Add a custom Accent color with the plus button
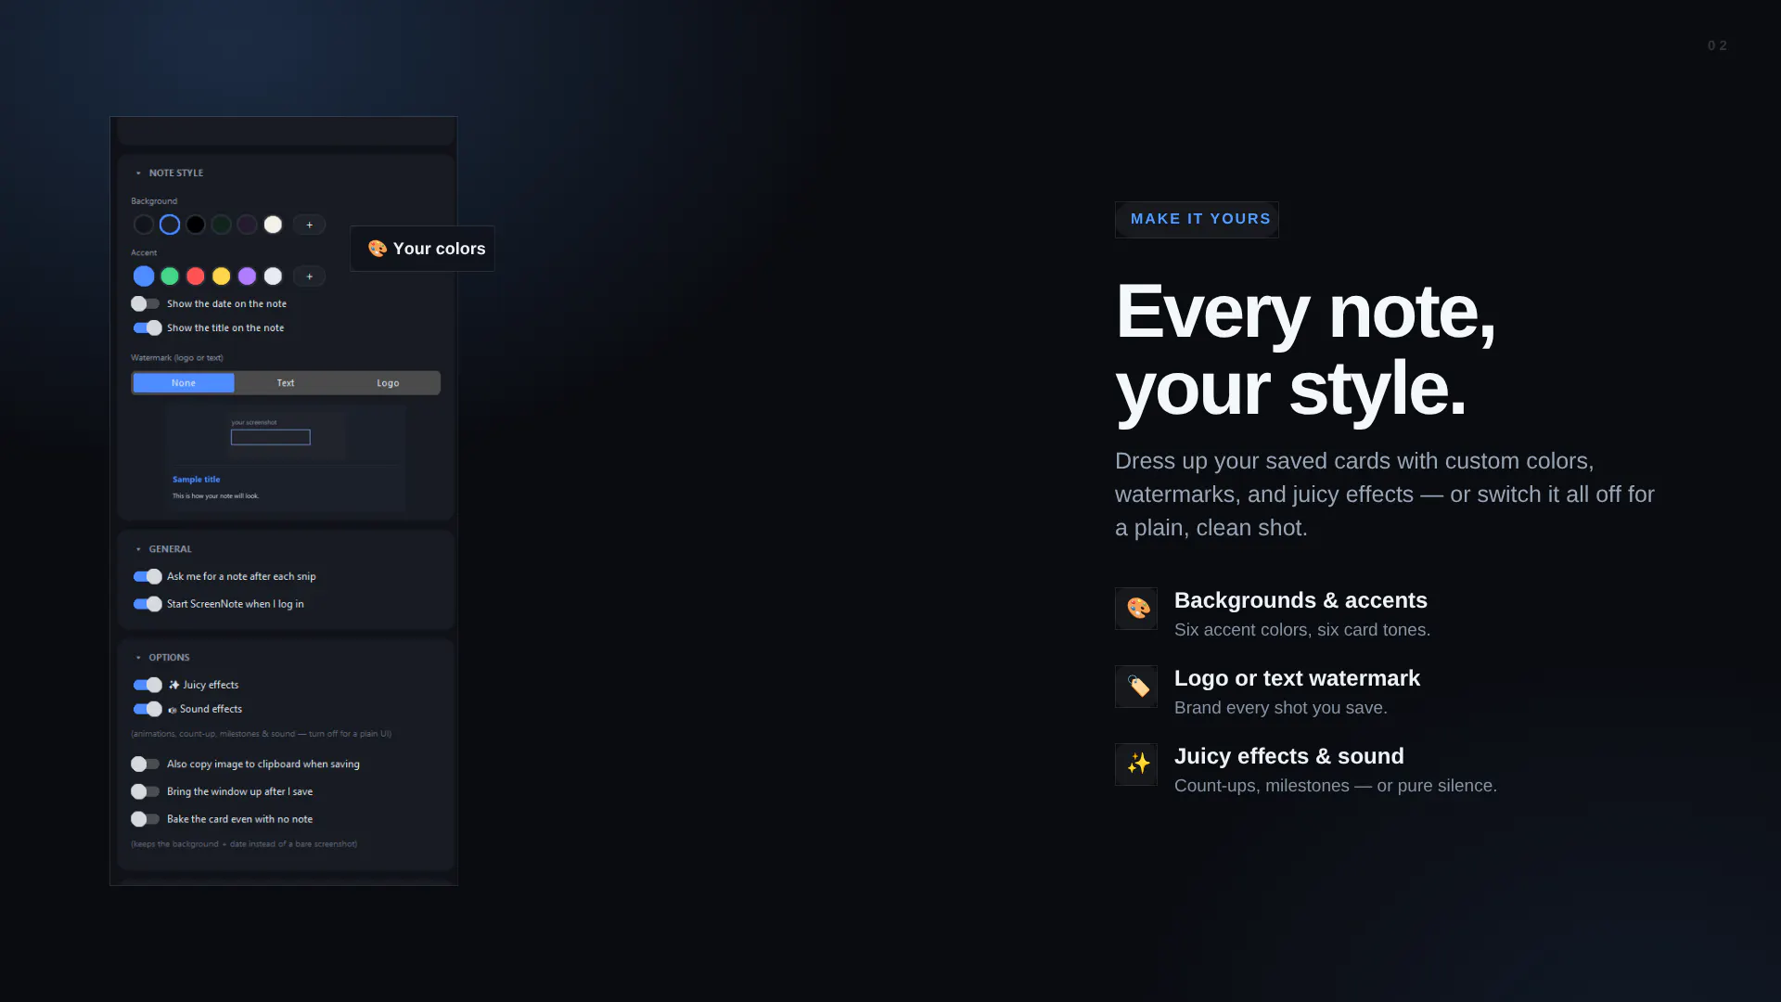 click(x=309, y=276)
